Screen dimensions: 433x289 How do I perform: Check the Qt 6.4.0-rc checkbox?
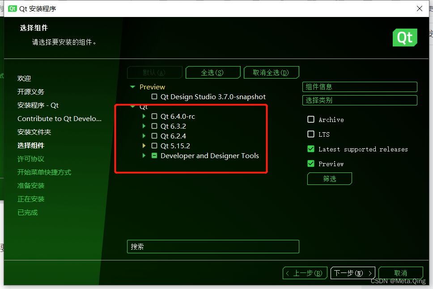(154, 116)
